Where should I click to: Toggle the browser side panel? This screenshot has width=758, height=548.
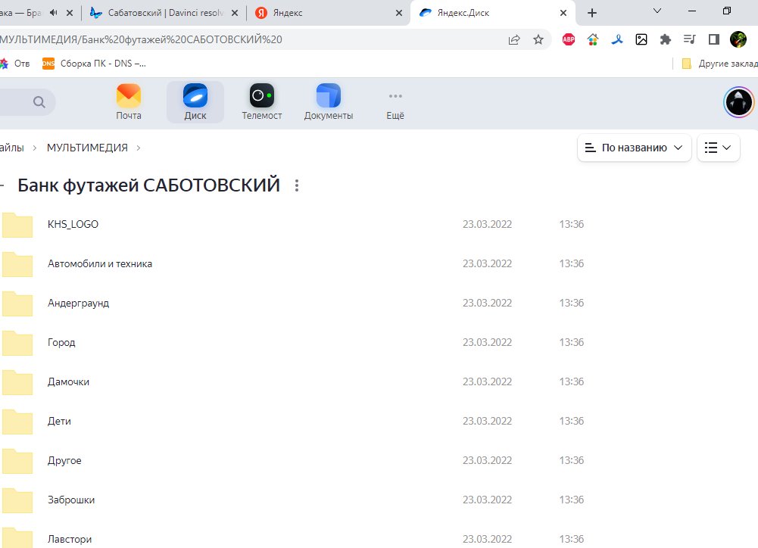point(713,39)
